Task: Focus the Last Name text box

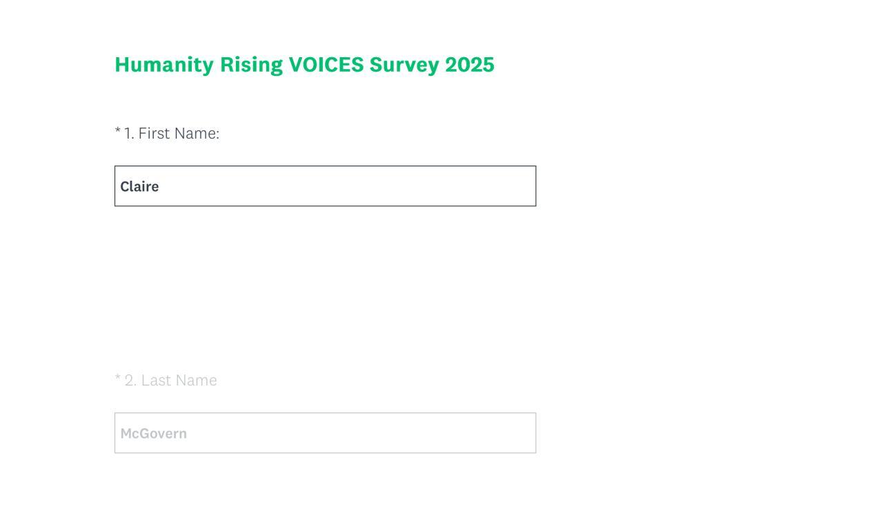Action: 324,433
